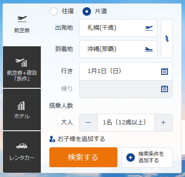Click the car icon in レンタカー tab
Viewport: 185px width, 177px height.
coord(22,146)
